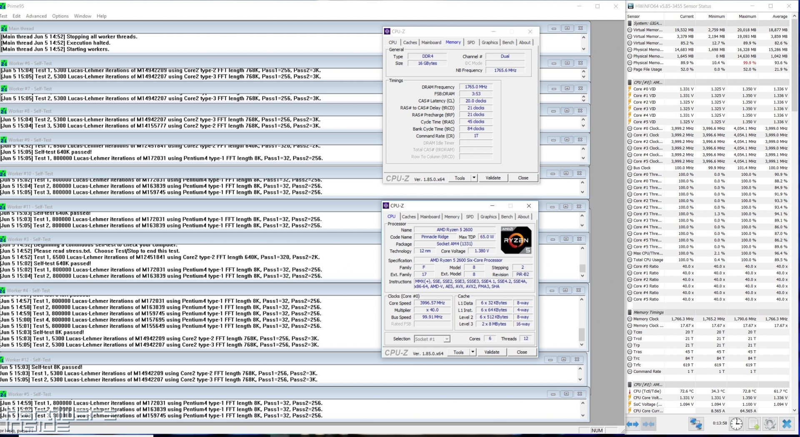Click the CPU Tctl/Tdie thermometer icon
Viewport: 800px width, 437px height.
[x=630, y=391]
